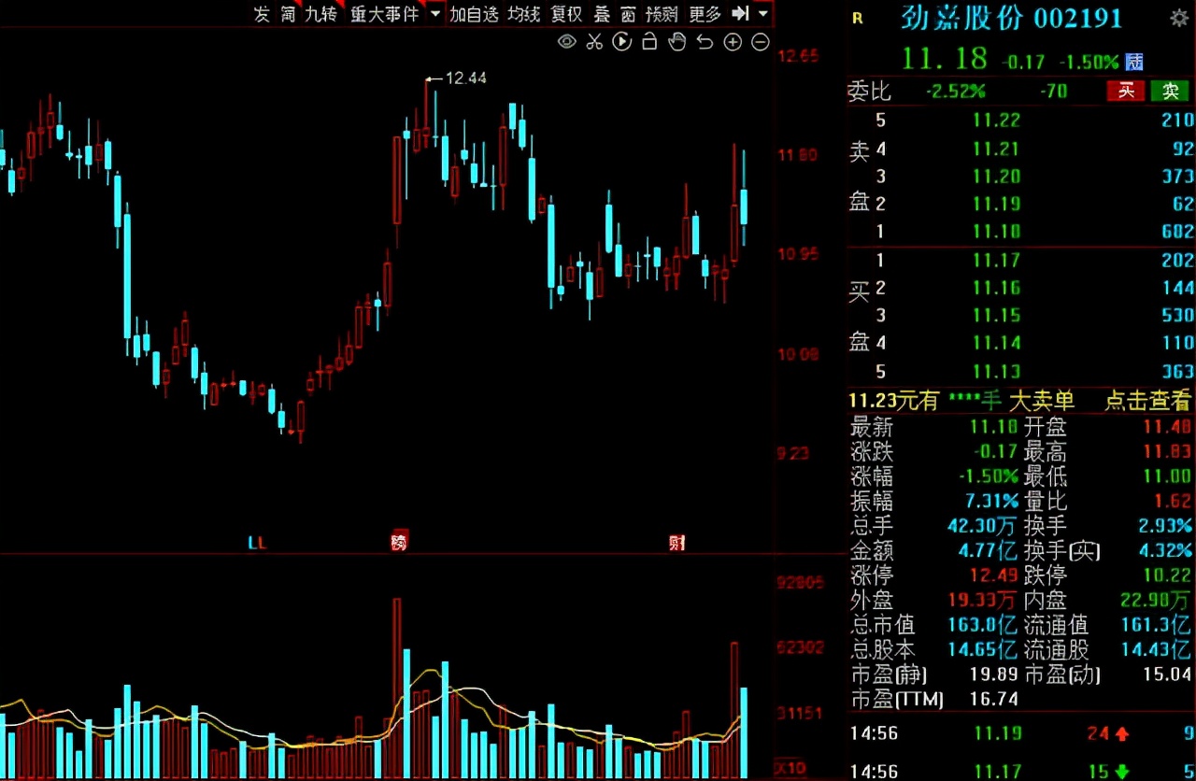1196x781 pixels.
Task: Enable the 九转 indicator
Action: pos(320,15)
